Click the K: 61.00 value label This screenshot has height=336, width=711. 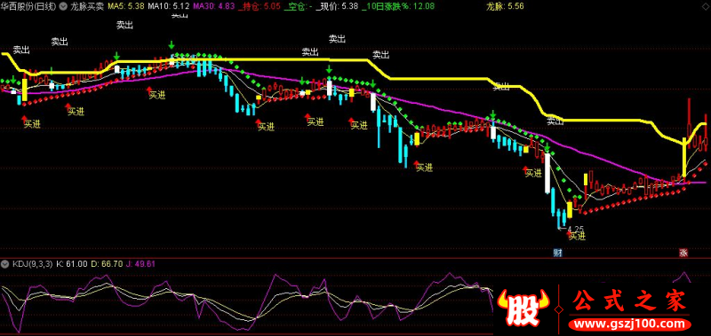tap(72, 264)
